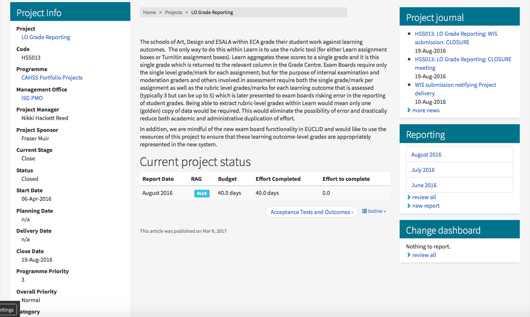Image resolution: width=530 pixels, height=317 pixels.
Task: Click the Planning Date n/a value
Action: coord(26,219)
